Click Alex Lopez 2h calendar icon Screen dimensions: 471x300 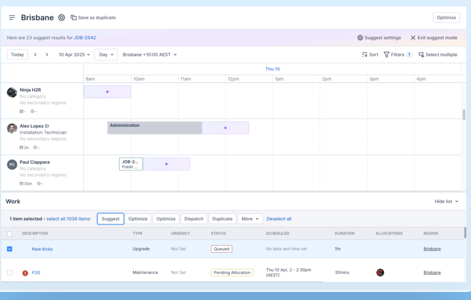(21, 147)
